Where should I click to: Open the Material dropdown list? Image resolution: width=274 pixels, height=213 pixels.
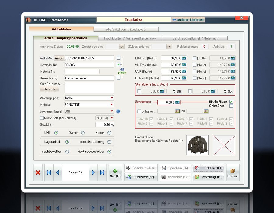112,105
